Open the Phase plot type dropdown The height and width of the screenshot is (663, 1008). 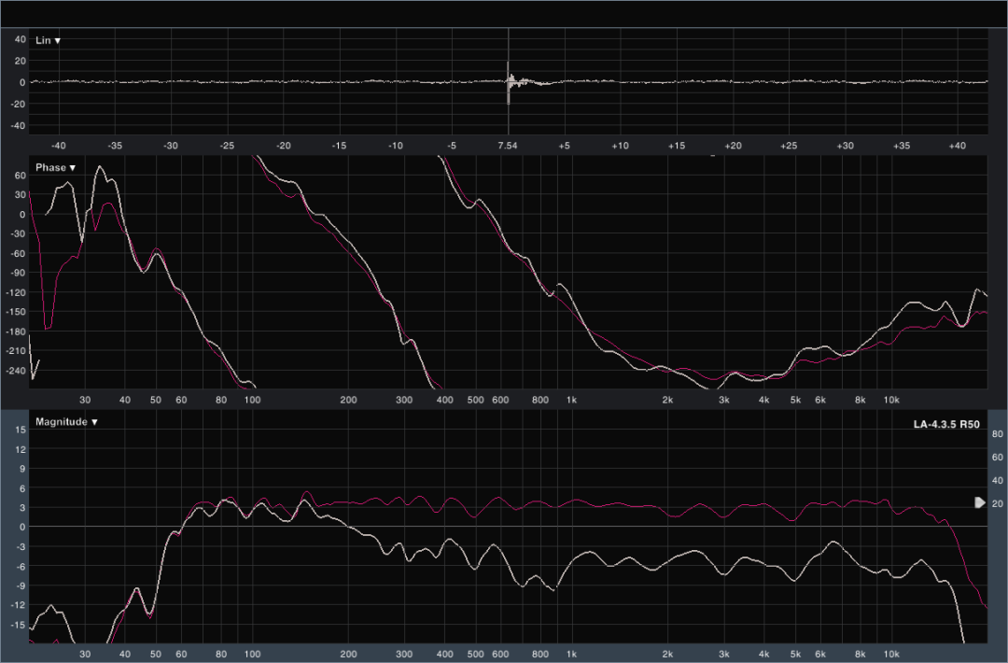pos(55,168)
